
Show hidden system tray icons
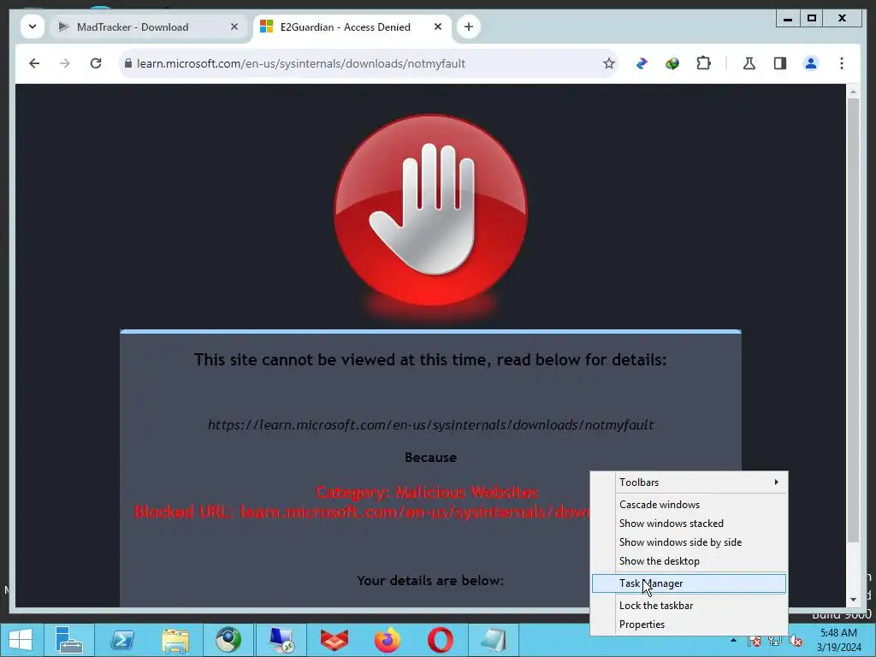point(733,640)
